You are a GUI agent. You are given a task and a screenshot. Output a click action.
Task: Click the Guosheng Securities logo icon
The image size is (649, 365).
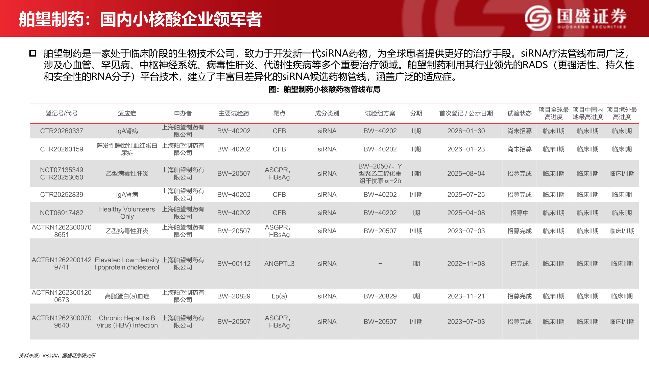(538, 18)
